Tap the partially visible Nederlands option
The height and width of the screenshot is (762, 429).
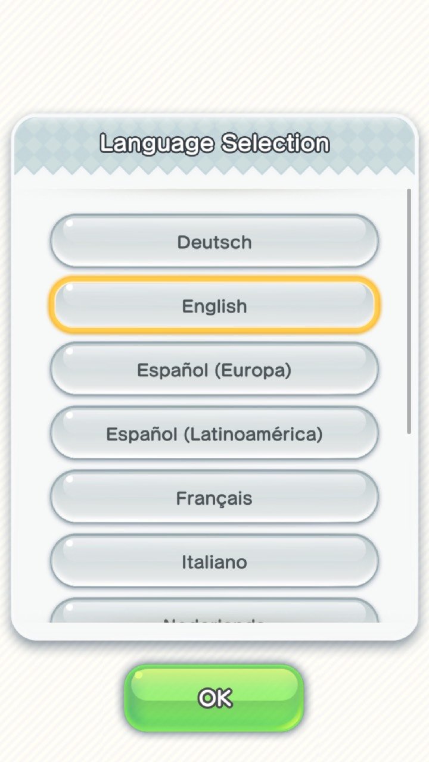214,613
